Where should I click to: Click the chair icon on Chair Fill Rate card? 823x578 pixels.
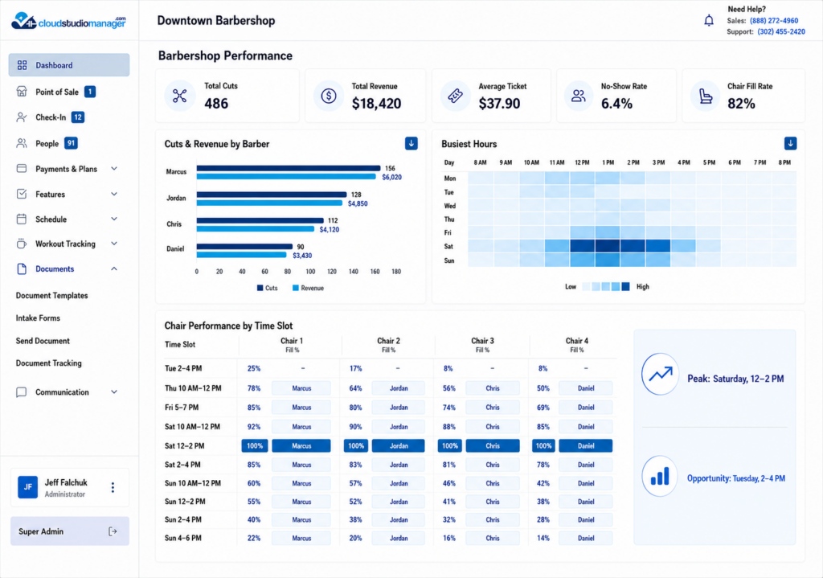(706, 96)
